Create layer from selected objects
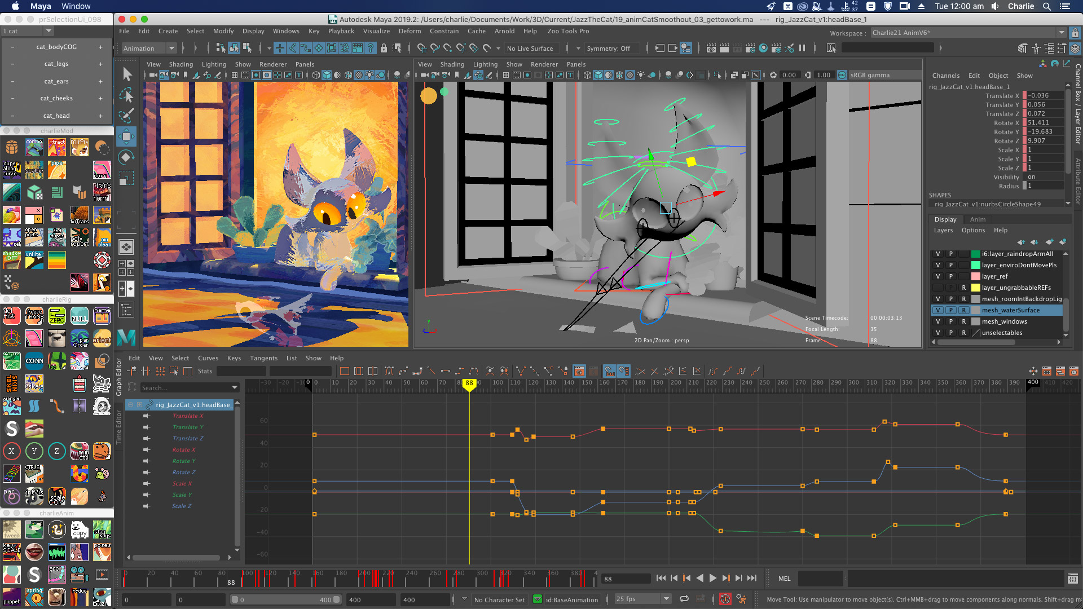 tap(1063, 242)
